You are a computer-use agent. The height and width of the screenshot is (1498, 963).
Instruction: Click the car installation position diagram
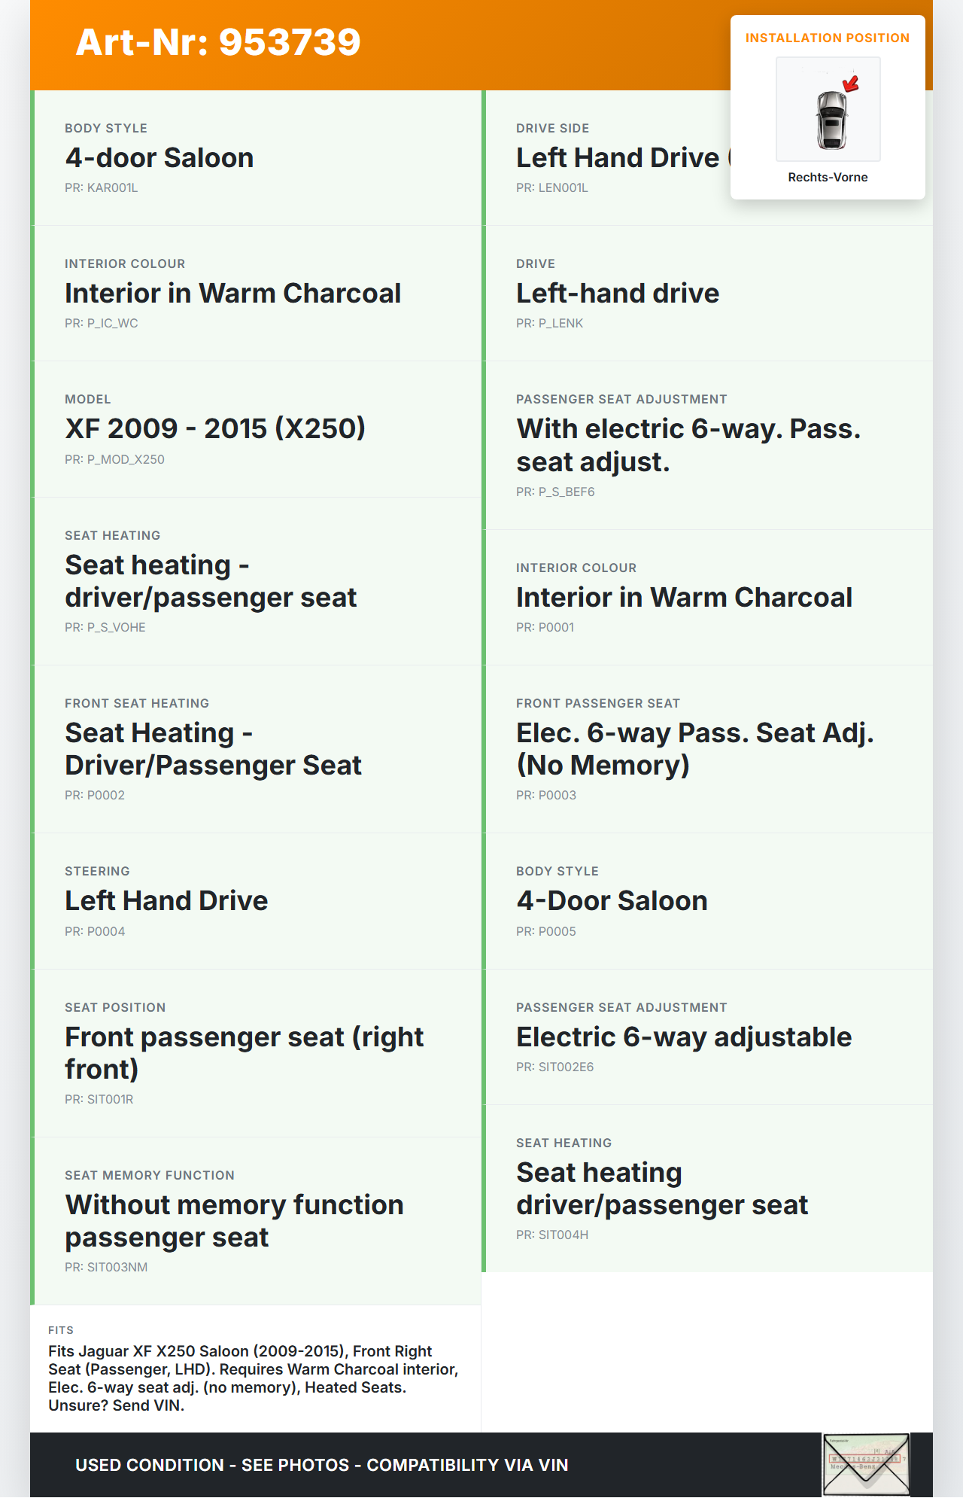[x=828, y=109]
